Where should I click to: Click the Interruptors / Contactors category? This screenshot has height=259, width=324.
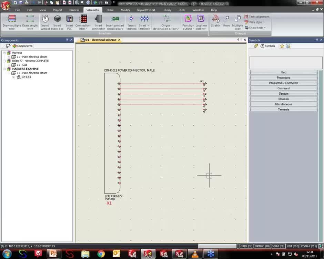[x=283, y=83]
